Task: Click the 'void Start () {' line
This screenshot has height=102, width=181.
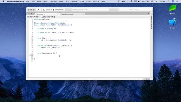Action: tap(44, 38)
